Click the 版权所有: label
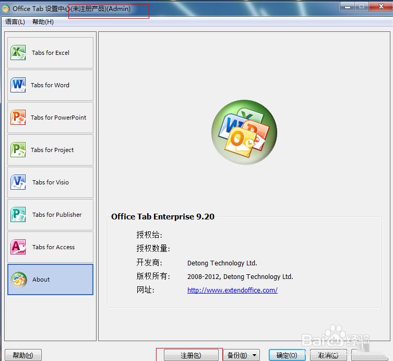Viewport: 393px width, 361px height. (153, 276)
